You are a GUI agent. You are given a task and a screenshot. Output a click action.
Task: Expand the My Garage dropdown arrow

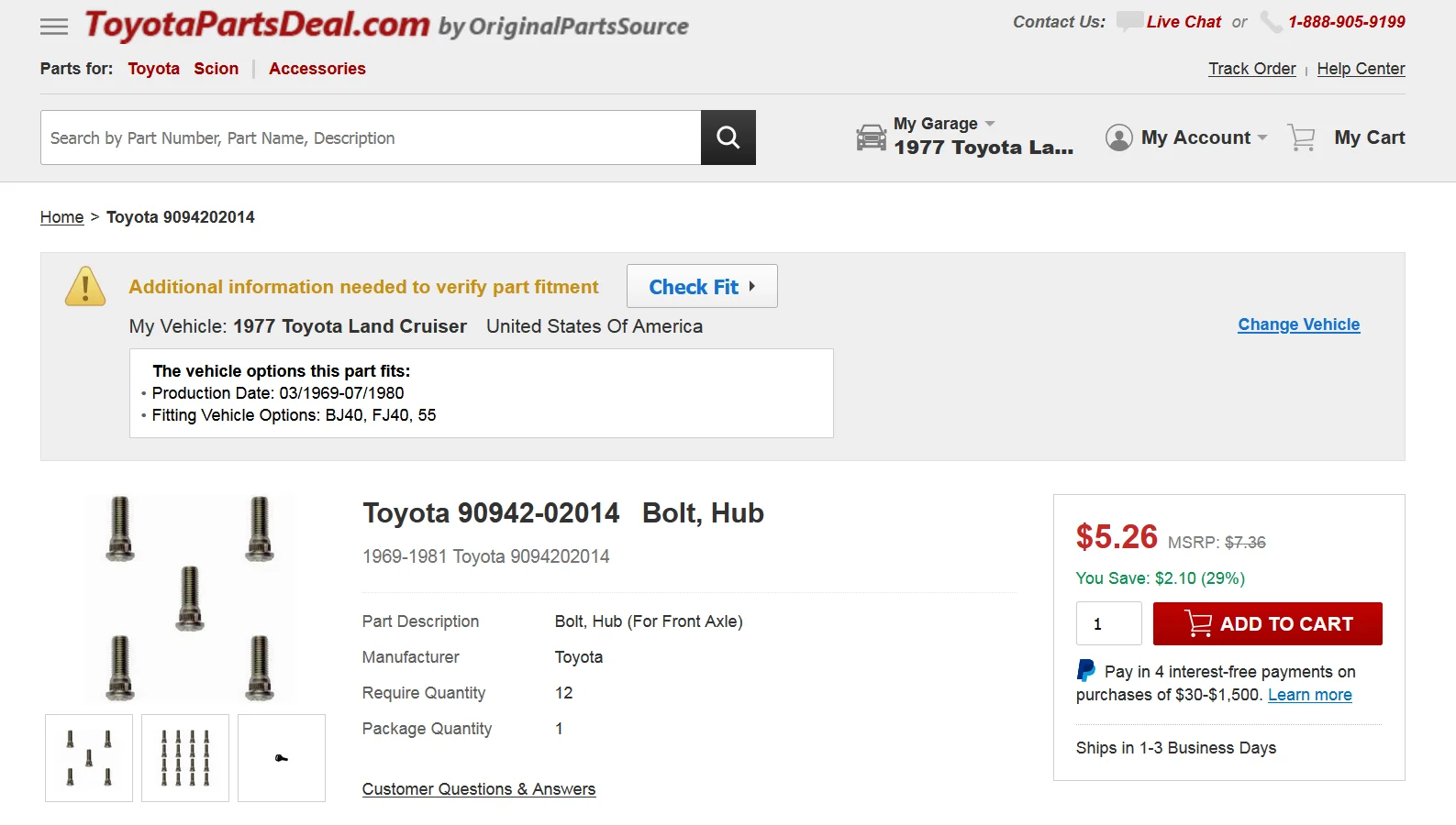tap(990, 123)
